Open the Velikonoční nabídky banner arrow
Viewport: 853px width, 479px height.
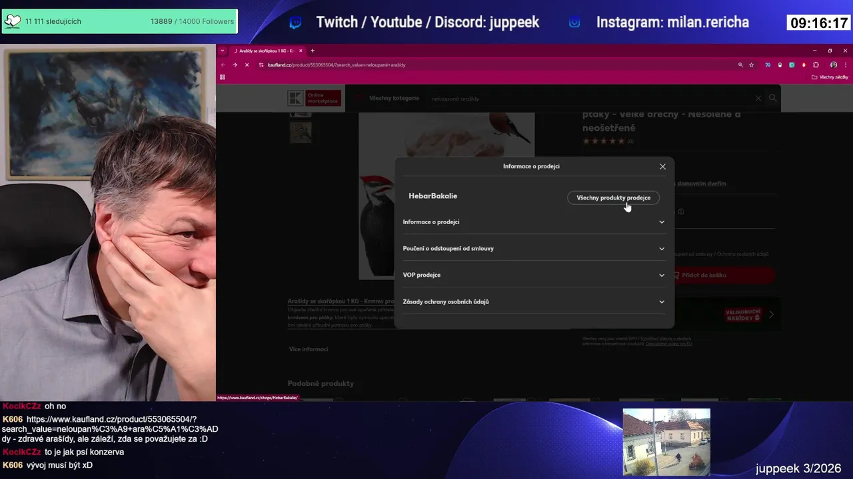[771, 315]
